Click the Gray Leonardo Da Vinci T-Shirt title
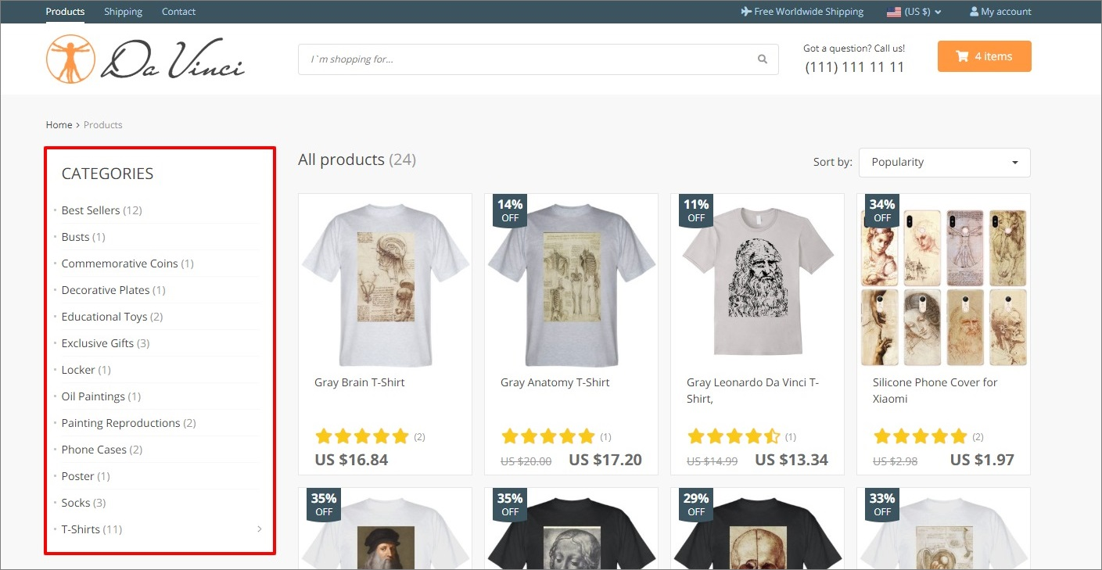The image size is (1102, 570). point(752,390)
